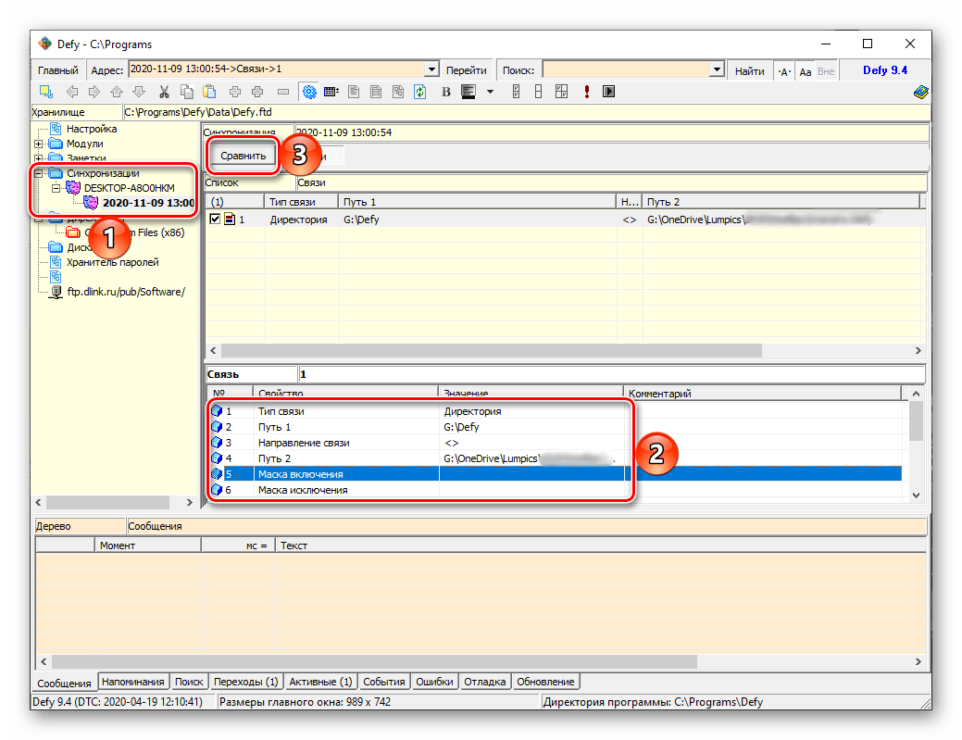Select the ftp.dlink.ru/pub/Software/ tree item
The height and width of the screenshot is (740, 962).
[x=125, y=291]
